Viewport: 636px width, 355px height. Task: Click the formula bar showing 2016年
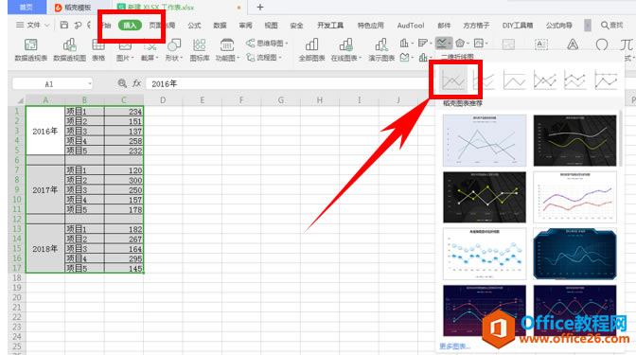point(286,83)
